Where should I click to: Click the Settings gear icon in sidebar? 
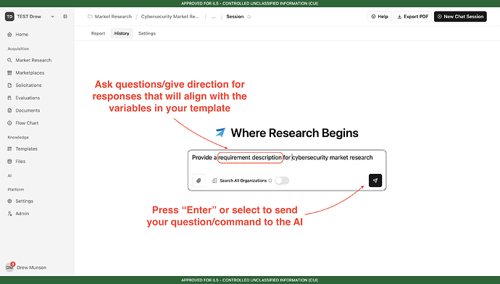click(9, 201)
